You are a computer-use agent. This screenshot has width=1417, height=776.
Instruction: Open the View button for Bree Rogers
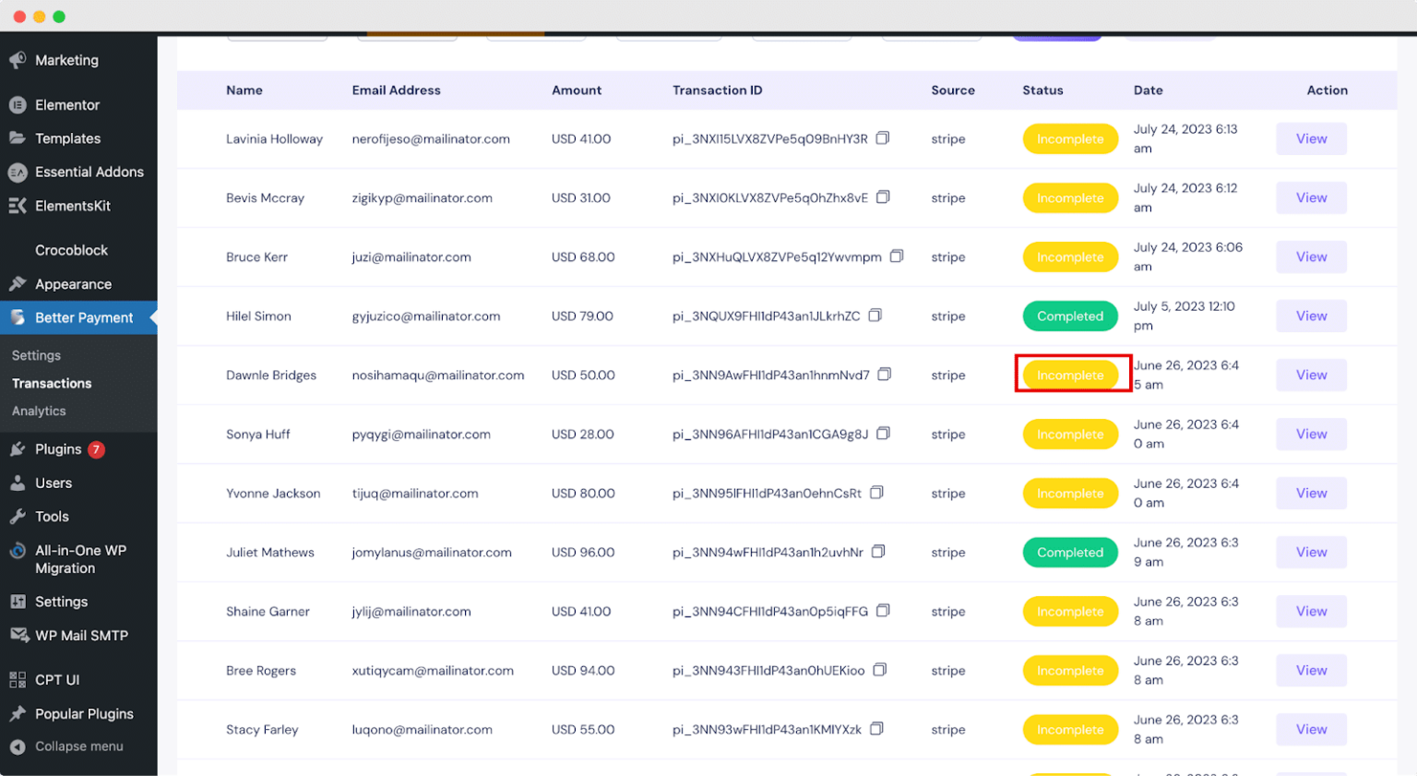click(x=1311, y=671)
